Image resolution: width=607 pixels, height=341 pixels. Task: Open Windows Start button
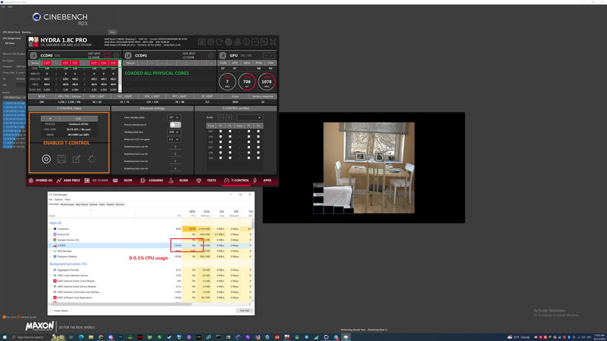(x=4, y=337)
